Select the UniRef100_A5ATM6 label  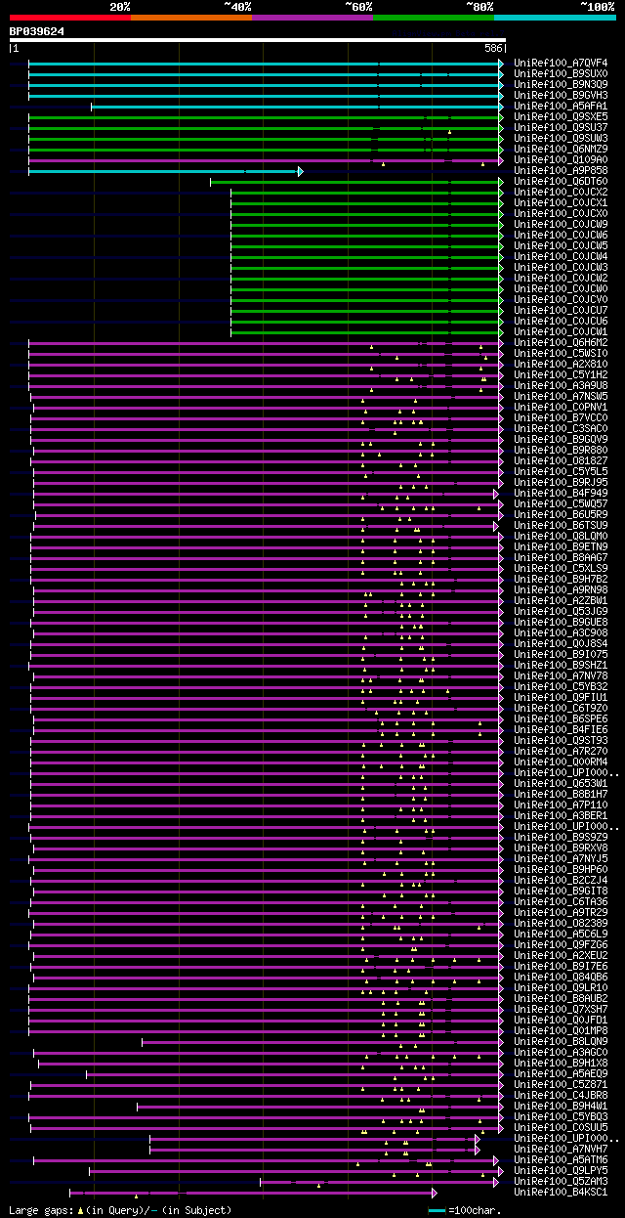click(561, 1159)
